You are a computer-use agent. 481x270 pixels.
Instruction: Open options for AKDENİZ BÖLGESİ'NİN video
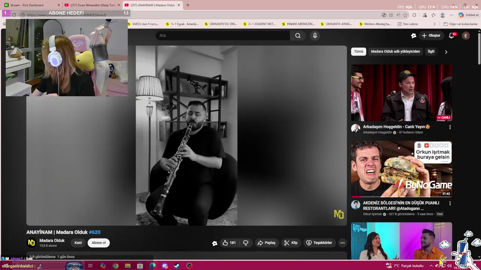click(x=450, y=203)
